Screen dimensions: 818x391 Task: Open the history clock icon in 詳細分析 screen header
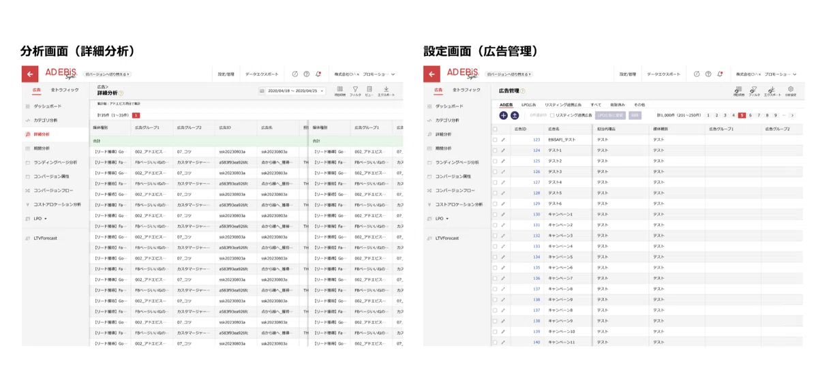pos(295,74)
